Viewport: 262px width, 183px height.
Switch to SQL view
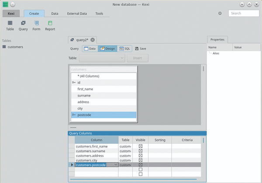[x=124, y=48]
